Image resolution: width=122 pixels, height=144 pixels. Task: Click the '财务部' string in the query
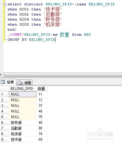[53, 20]
